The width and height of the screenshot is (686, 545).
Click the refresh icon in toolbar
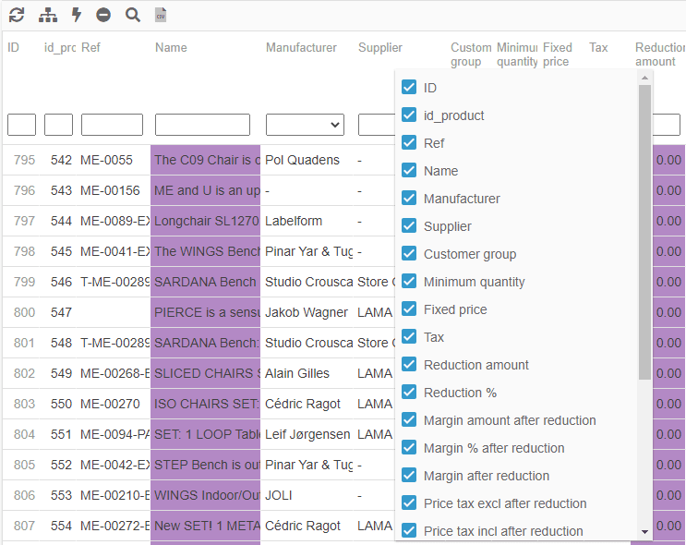pyautogui.click(x=17, y=15)
